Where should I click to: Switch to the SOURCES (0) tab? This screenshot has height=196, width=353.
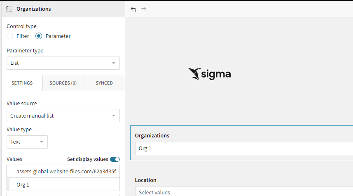[63, 83]
